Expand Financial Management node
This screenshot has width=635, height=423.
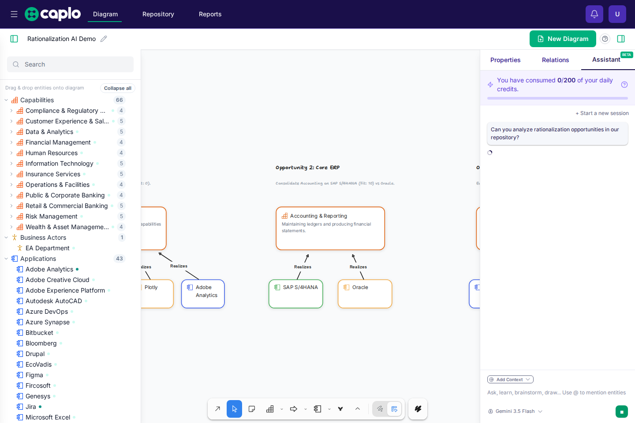11,142
